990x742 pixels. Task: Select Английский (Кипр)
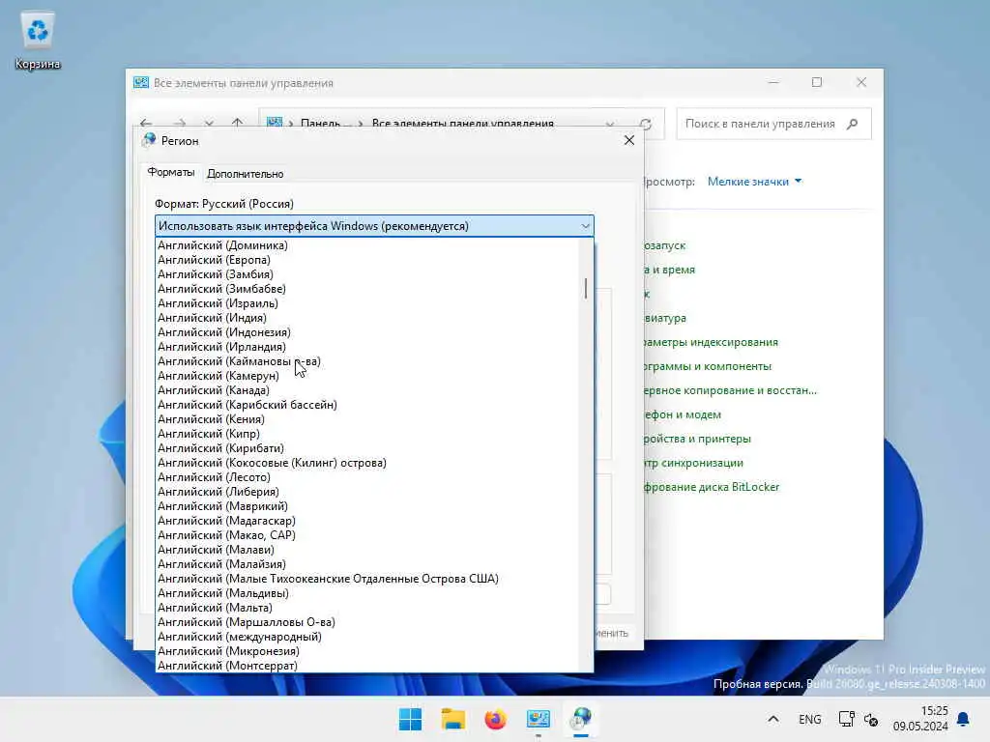pos(366,434)
